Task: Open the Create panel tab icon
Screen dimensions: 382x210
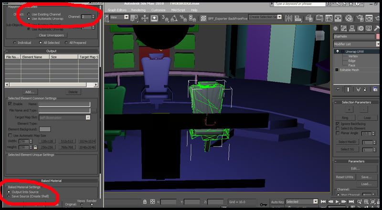Action: 336,29
